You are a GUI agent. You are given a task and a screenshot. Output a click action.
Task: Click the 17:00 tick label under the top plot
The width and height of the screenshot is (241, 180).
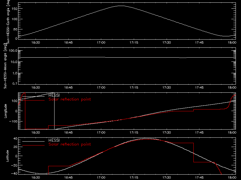tap(101, 43)
